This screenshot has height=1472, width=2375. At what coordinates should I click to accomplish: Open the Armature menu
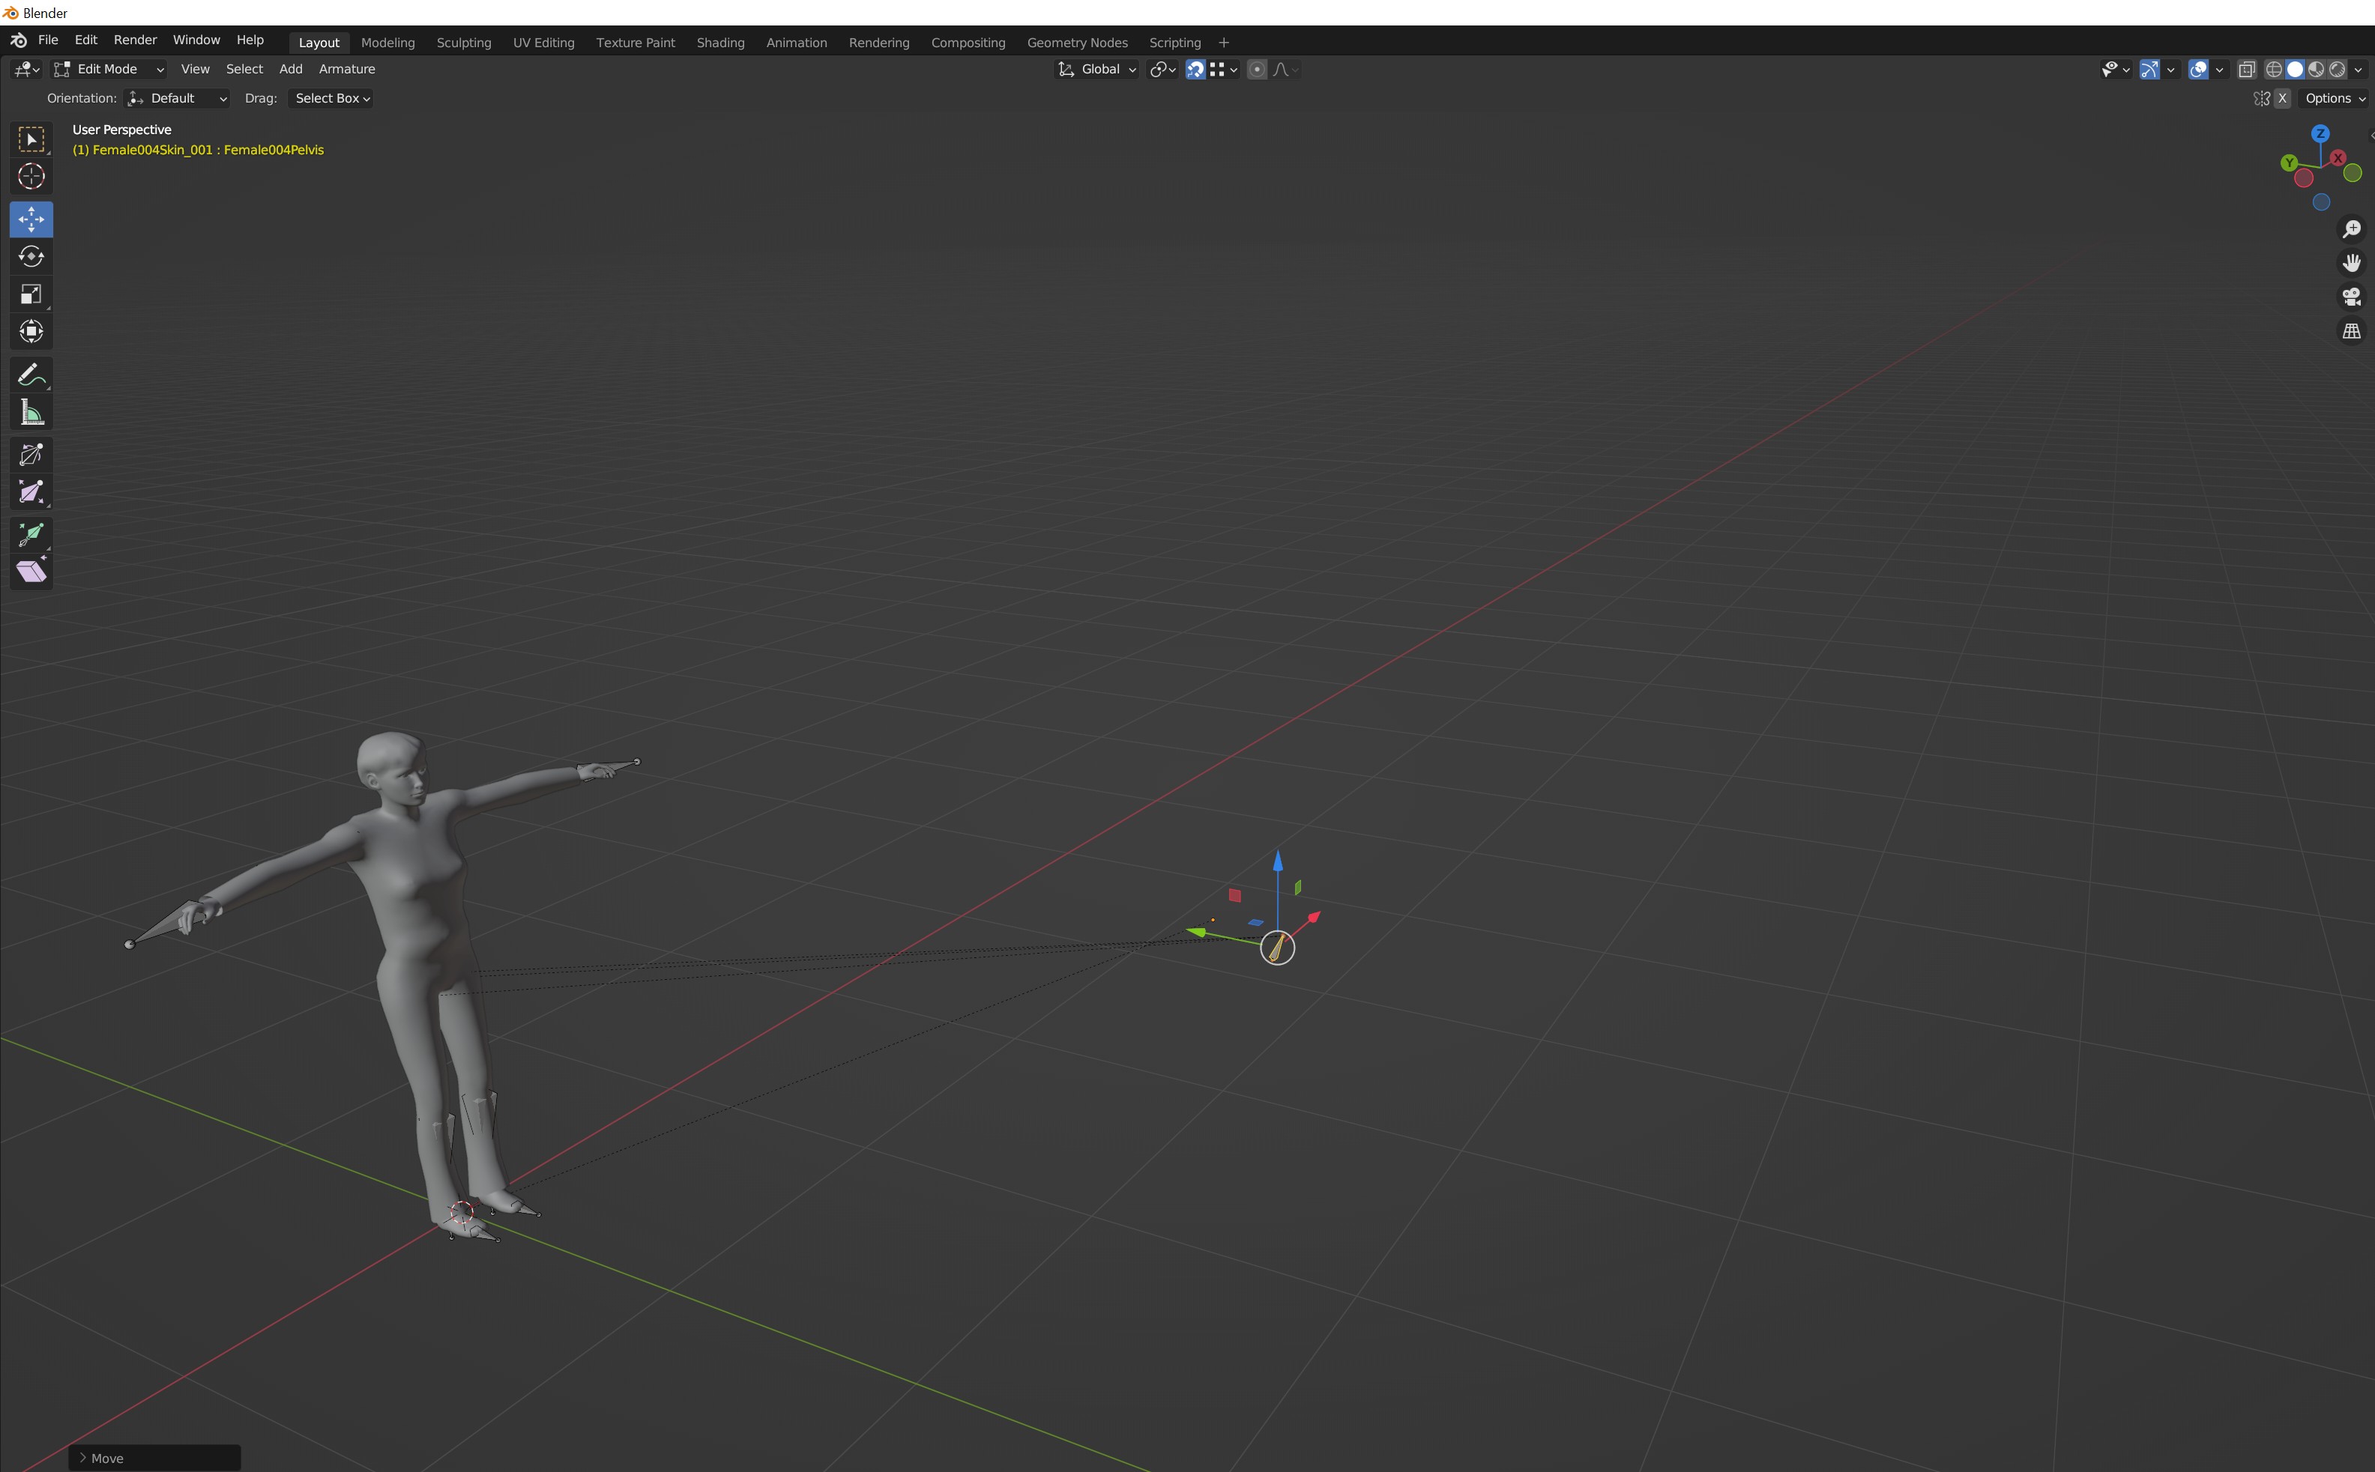click(x=347, y=69)
